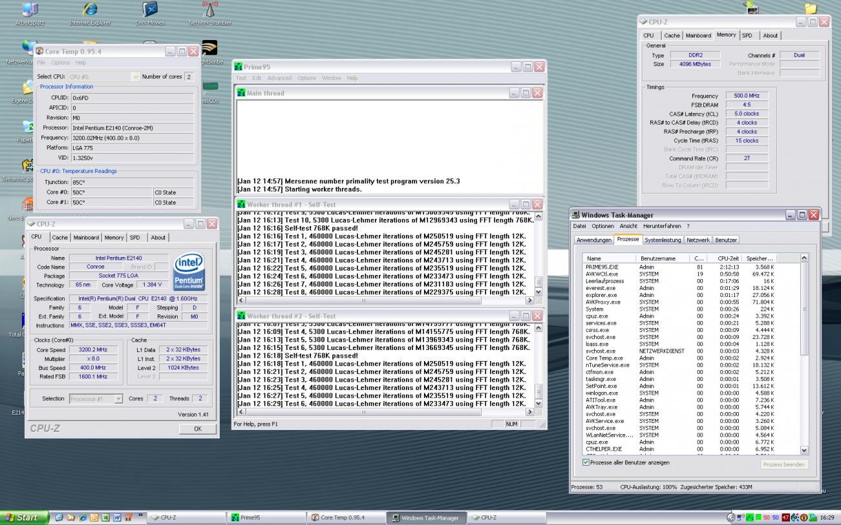Screen dimensions: 841x525
Task: Click the Intel Pentium logo in CPU-Z
Action: coord(189,271)
